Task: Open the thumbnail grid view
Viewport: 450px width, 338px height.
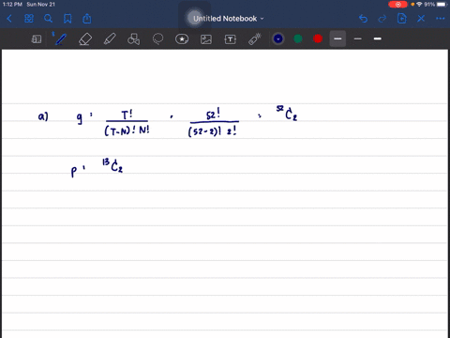Action: tap(29, 19)
